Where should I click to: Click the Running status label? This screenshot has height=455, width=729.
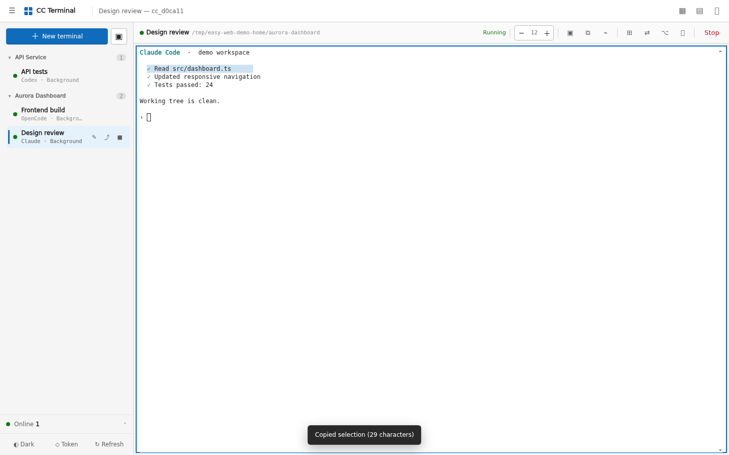494,33
